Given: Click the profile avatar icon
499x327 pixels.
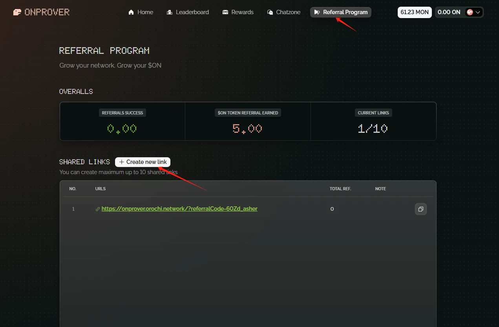Looking at the screenshot, I should coord(470,12).
